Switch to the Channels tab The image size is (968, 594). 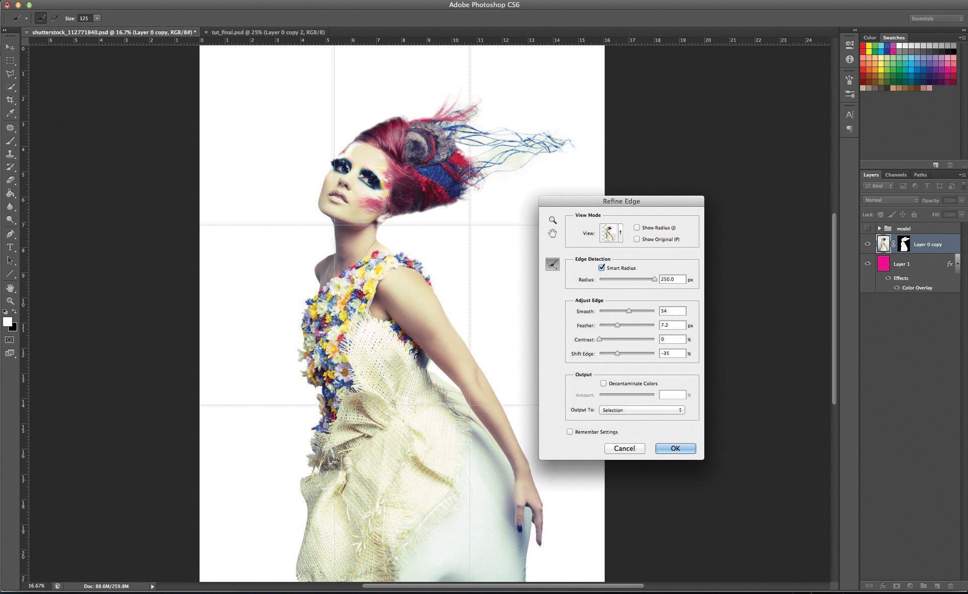click(x=896, y=174)
